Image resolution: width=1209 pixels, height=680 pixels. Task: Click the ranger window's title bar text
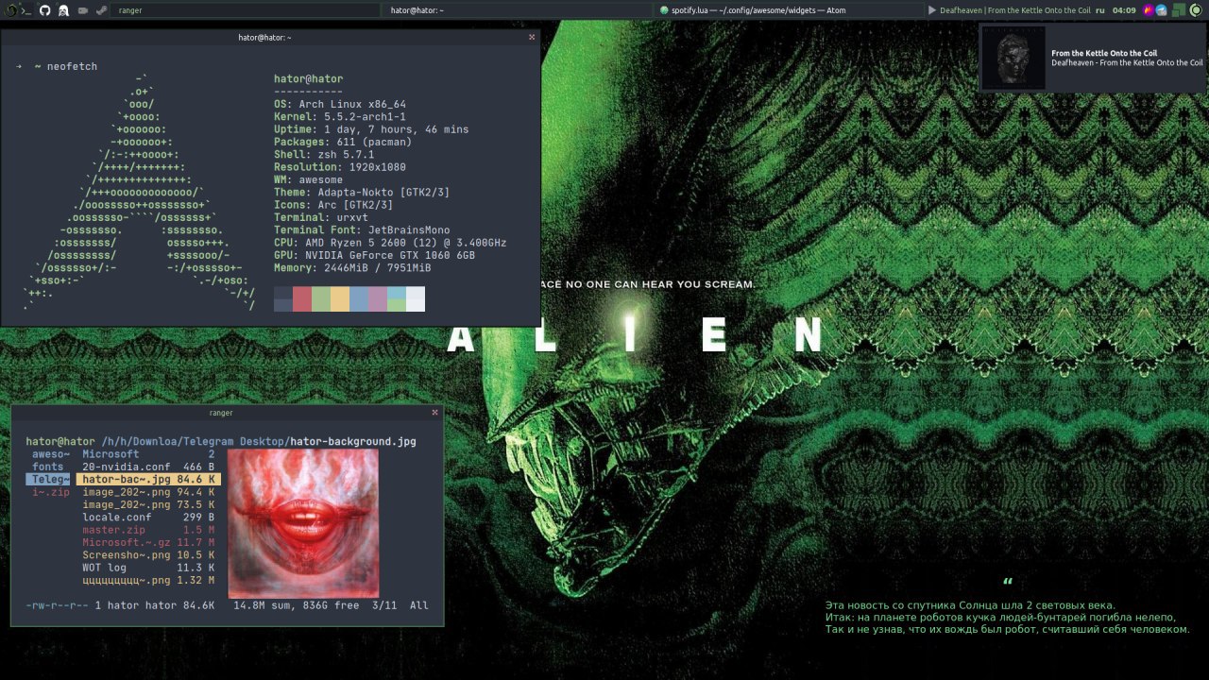(221, 413)
